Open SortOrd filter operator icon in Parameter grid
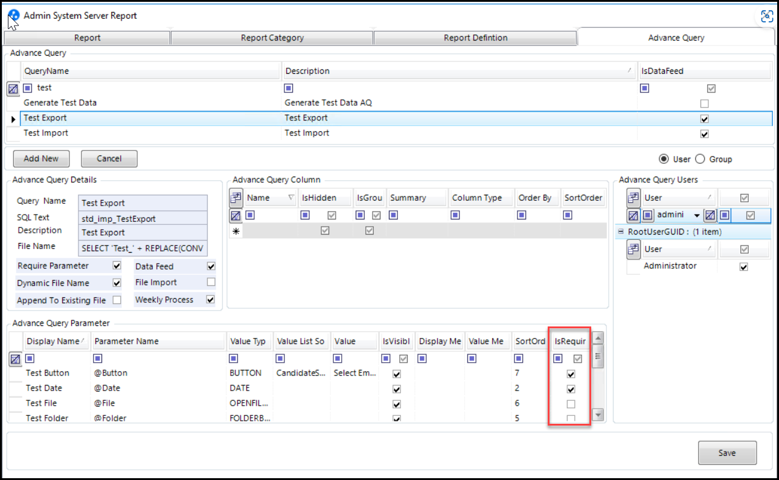Viewport: 779px width, 480px height. [x=519, y=358]
